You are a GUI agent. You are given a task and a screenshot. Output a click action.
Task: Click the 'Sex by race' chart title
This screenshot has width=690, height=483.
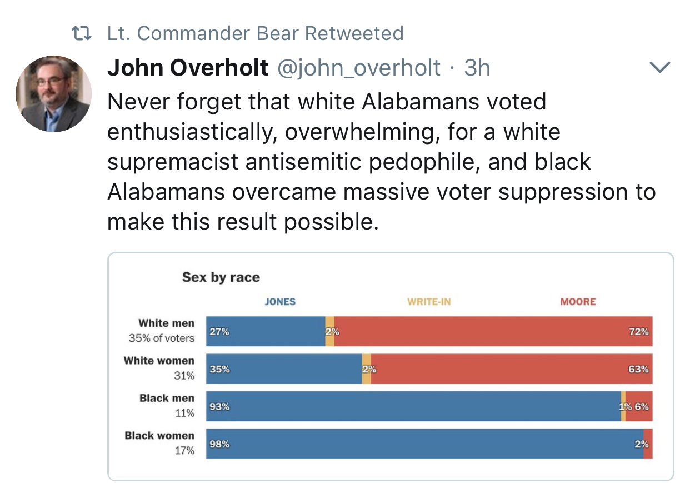[x=221, y=277]
